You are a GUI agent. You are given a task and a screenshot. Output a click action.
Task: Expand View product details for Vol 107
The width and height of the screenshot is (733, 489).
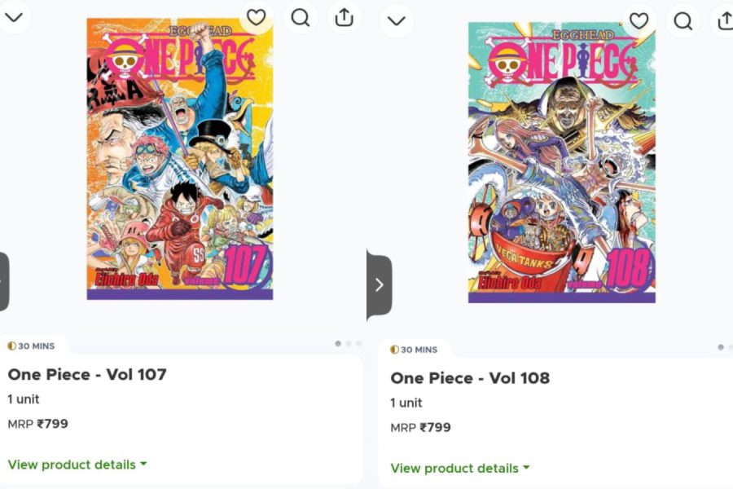[72, 465]
